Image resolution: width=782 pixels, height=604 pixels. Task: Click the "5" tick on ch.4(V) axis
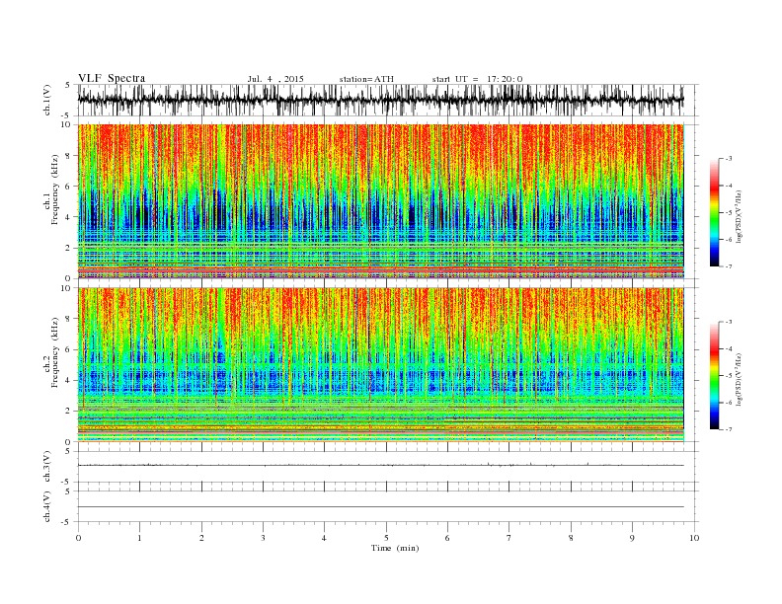pyautogui.click(x=69, y=491)
